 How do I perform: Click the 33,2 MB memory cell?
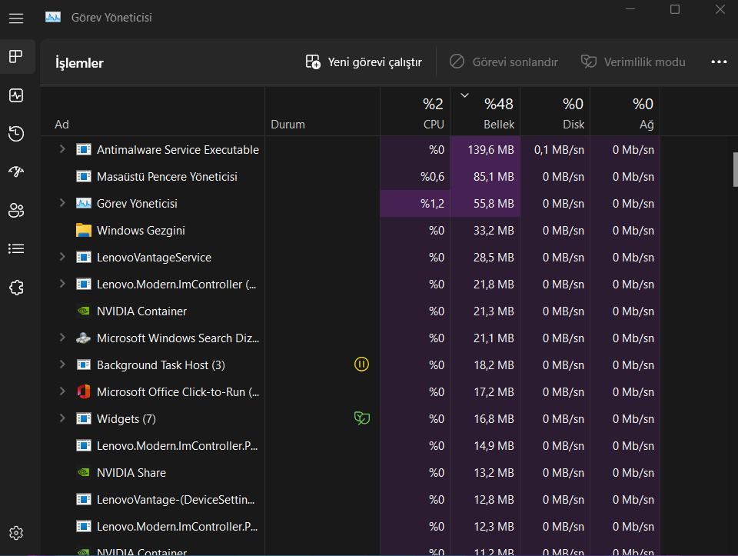point(485,230)
